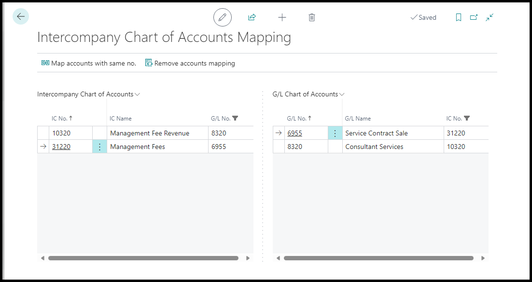Open IC No. filter column in right grid
Viewport: 532px width, 282px height.
pyautogui.click(x=458, y=119)
